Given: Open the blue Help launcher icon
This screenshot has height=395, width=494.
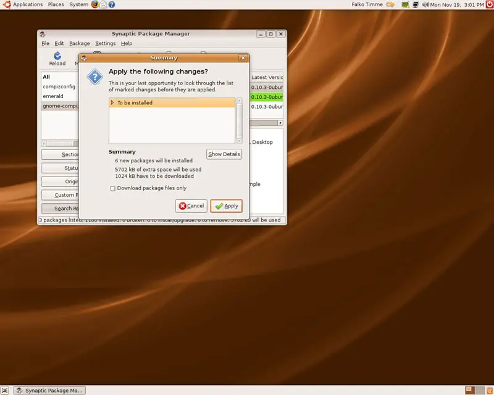Looking at the screenshot, I should 112,4.
